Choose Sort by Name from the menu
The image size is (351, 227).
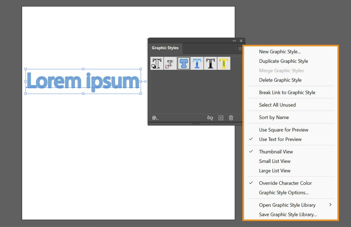[x=274, y=117]
